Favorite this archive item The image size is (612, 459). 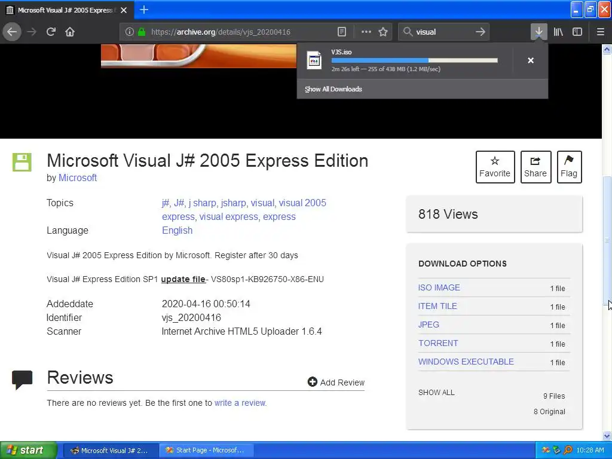[x=495, y=167]
